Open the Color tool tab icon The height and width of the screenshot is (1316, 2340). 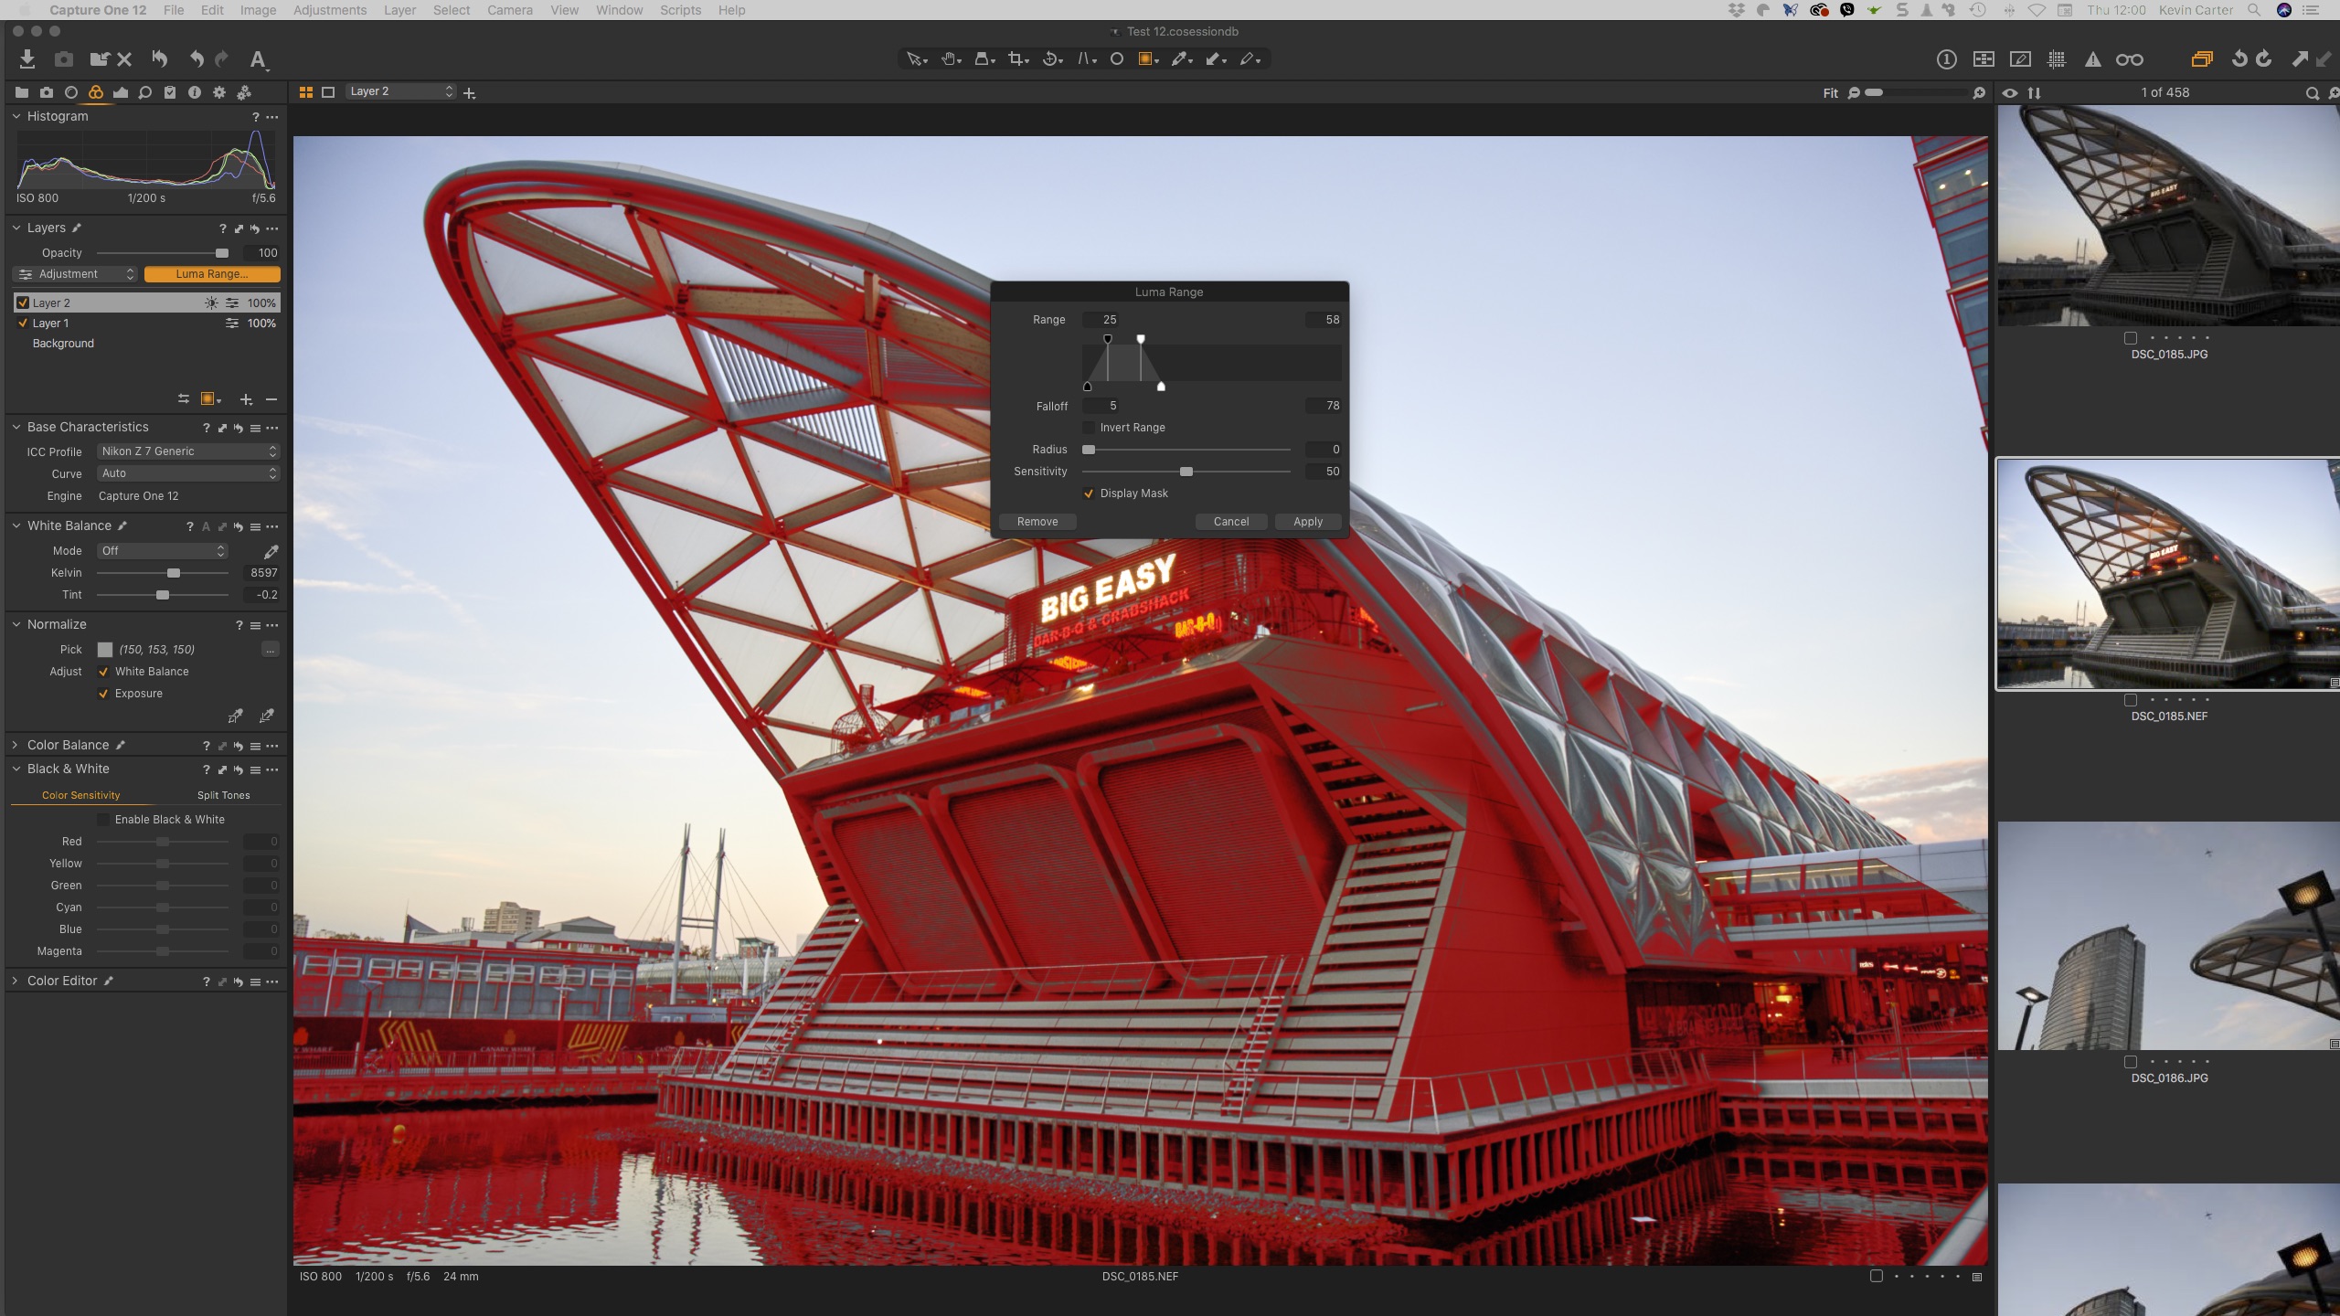96,92
